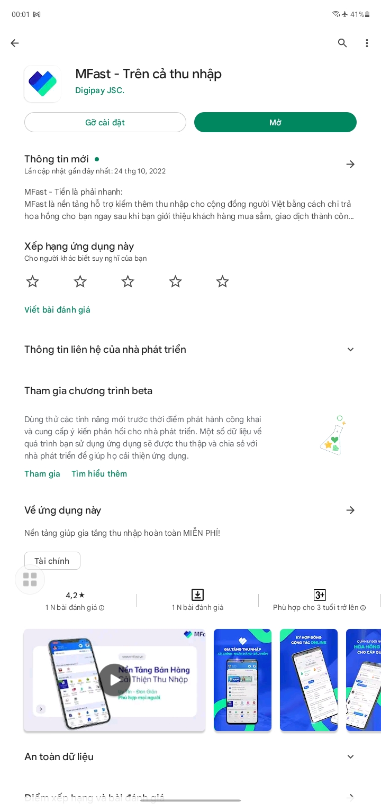
Task: Open the Digipay JSC. developer link
Action: 99,90
